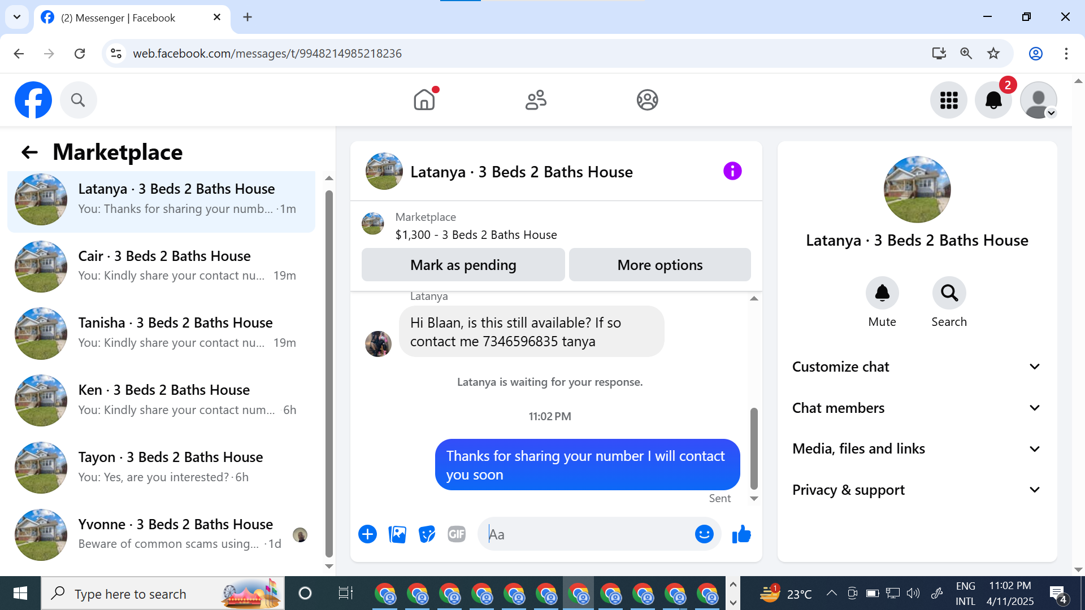Open the $1,300 listing link
The image size is (1085, 610).
[476, 234]
